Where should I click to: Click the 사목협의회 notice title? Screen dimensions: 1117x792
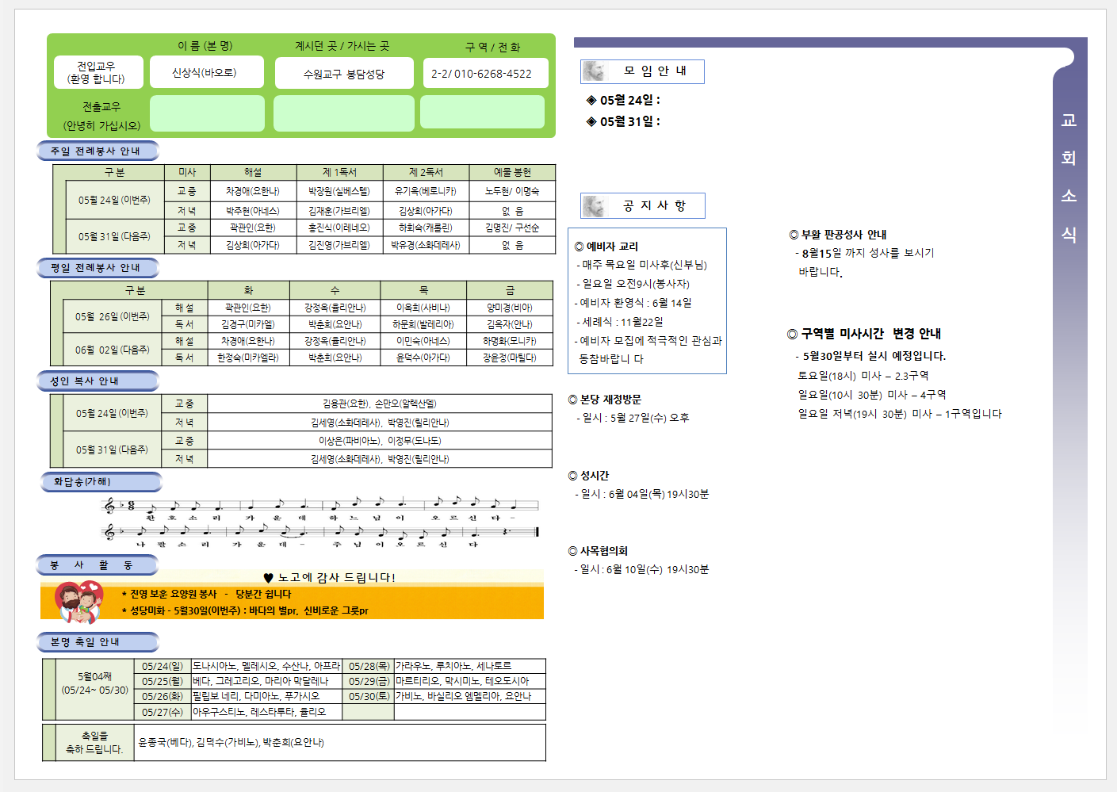(x=598, y=551)
